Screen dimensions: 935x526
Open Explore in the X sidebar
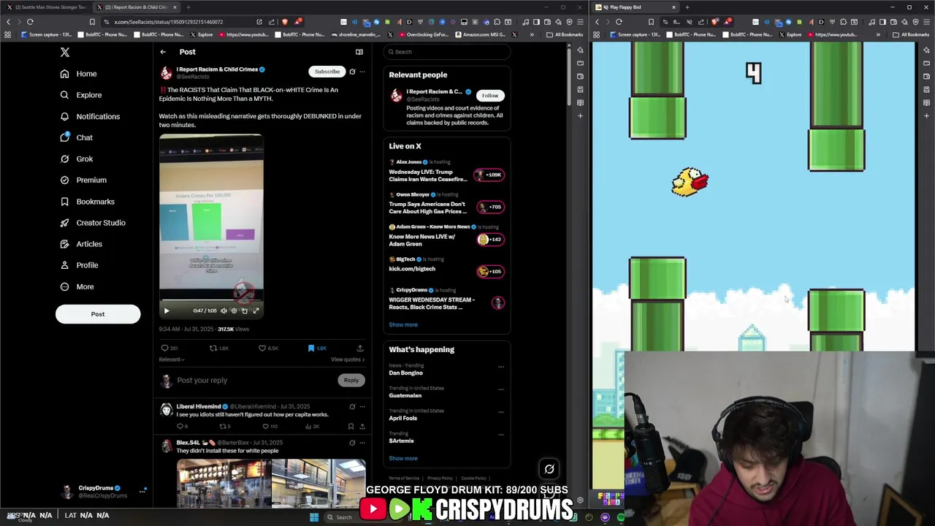click(x=81, y=95)
